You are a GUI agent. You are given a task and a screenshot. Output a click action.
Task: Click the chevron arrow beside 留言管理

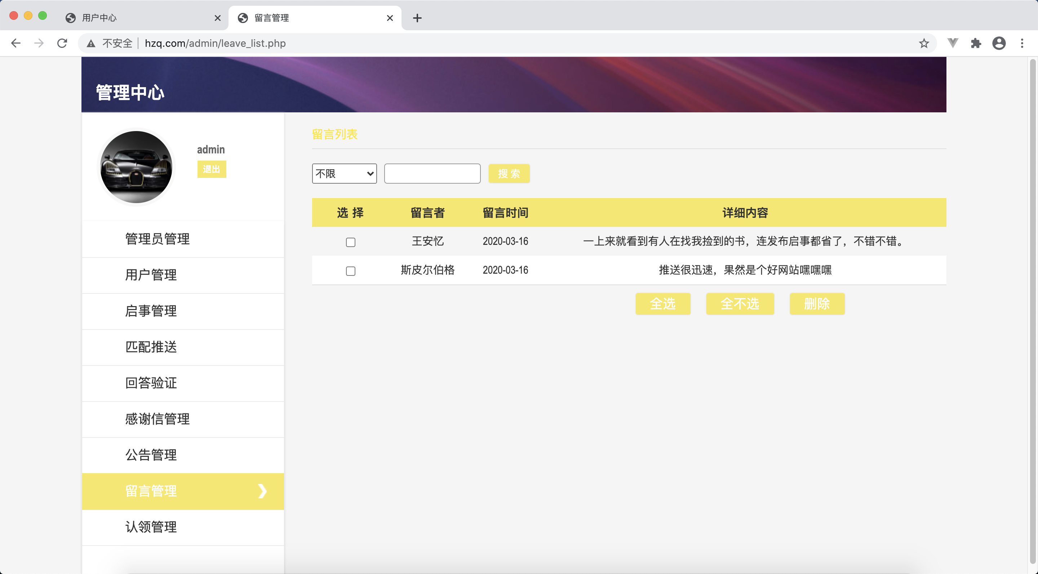(x=262, y=491)
